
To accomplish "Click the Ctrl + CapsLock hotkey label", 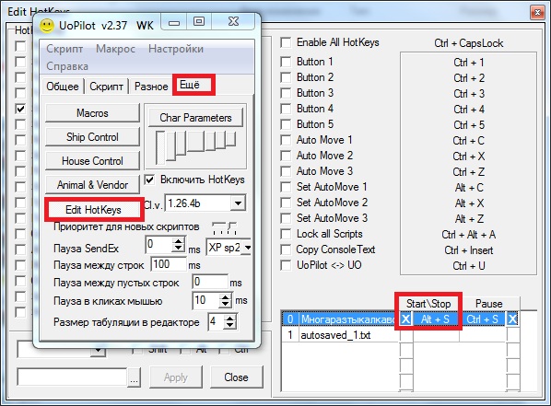I will click(x=468, y=43).
